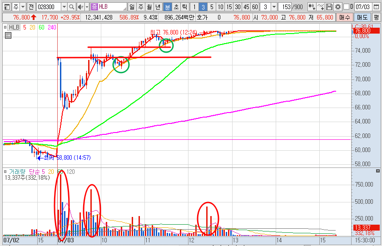Click the grid data table icon under HLB
Image resolution: width=382 pixels, height=246 pixels.
tap(8, 35)
